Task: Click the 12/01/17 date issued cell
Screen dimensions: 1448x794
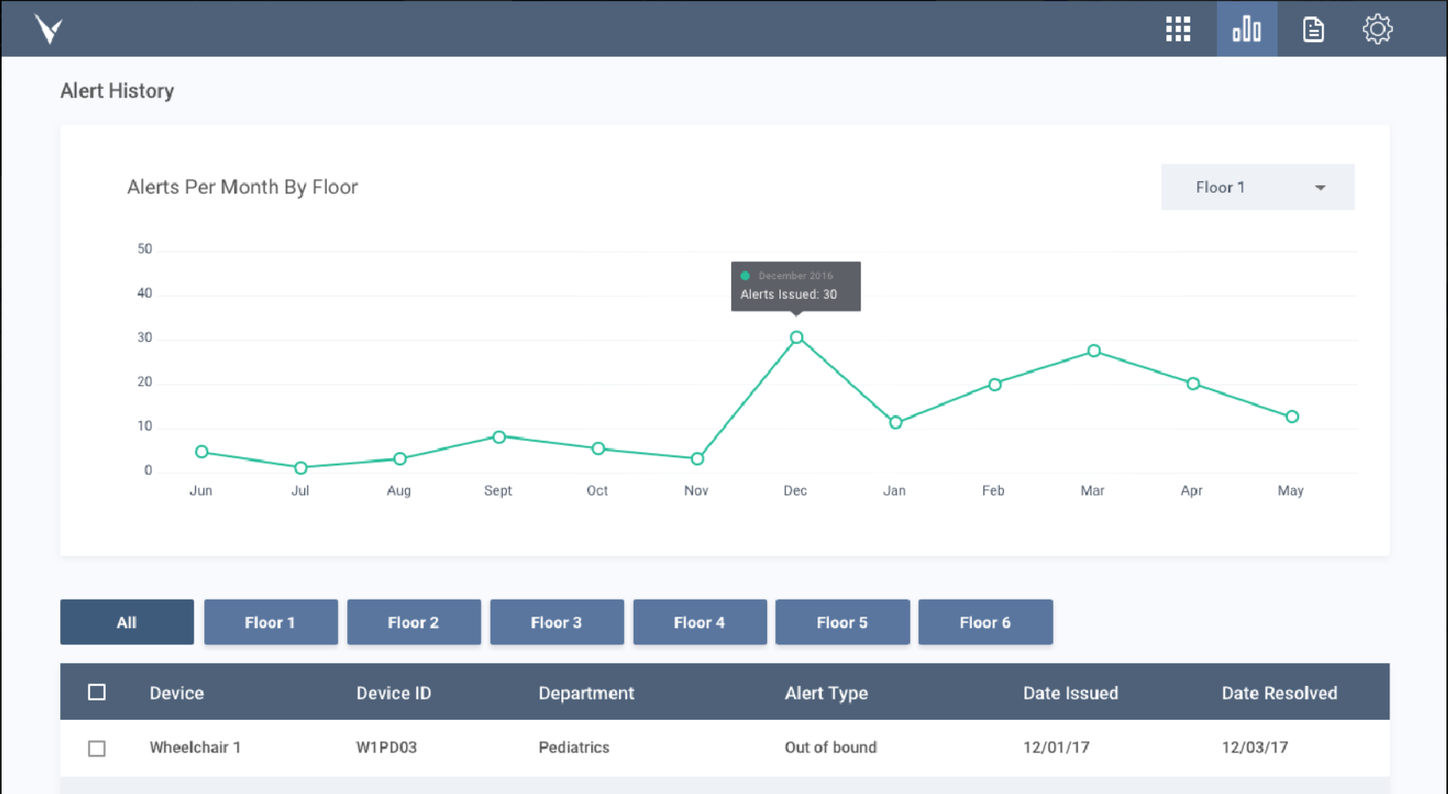Action: [1056, 747]
